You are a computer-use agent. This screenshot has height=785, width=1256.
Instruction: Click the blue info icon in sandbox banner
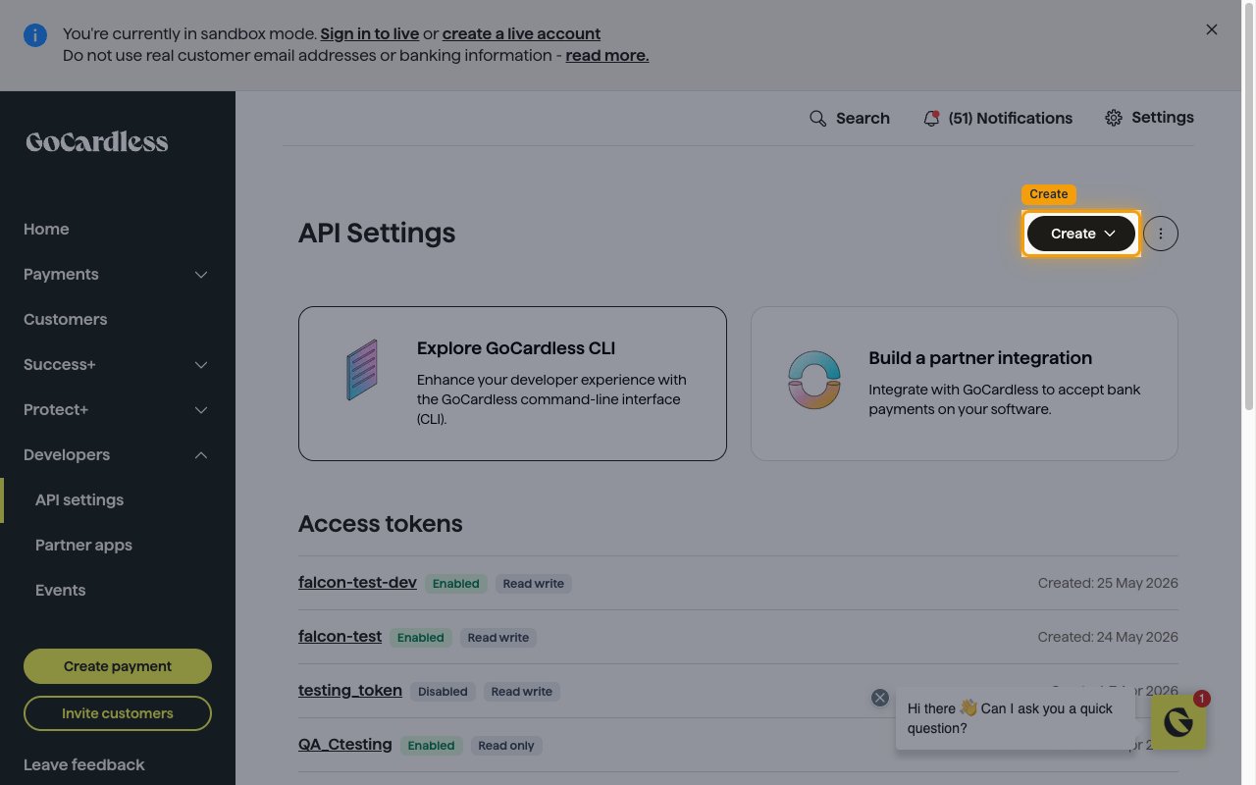tap(35, 36)
